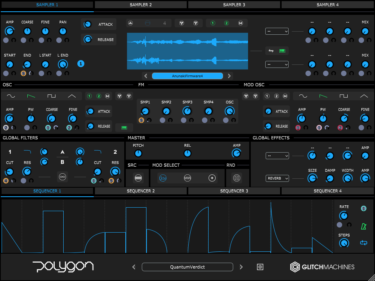Click the sample load eject icon in Sampler 1
Screen dimensions: 375x281
(130, 23)
